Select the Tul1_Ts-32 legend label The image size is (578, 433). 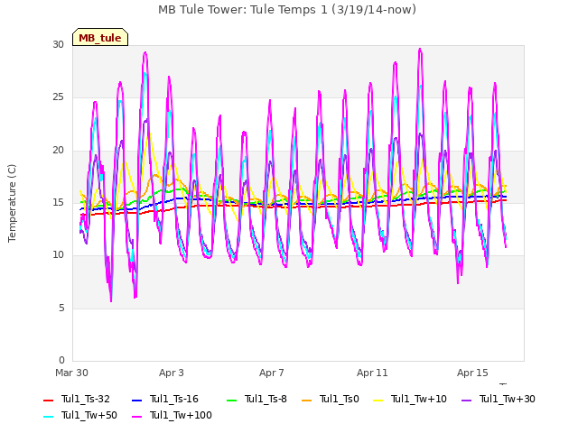tap(86, 399)
